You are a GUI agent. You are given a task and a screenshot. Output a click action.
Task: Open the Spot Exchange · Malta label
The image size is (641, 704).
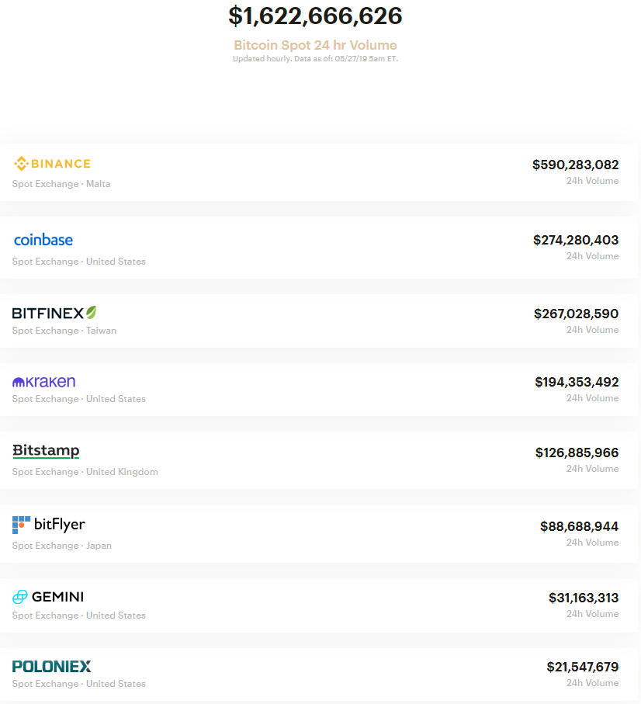tap(61, 184)
